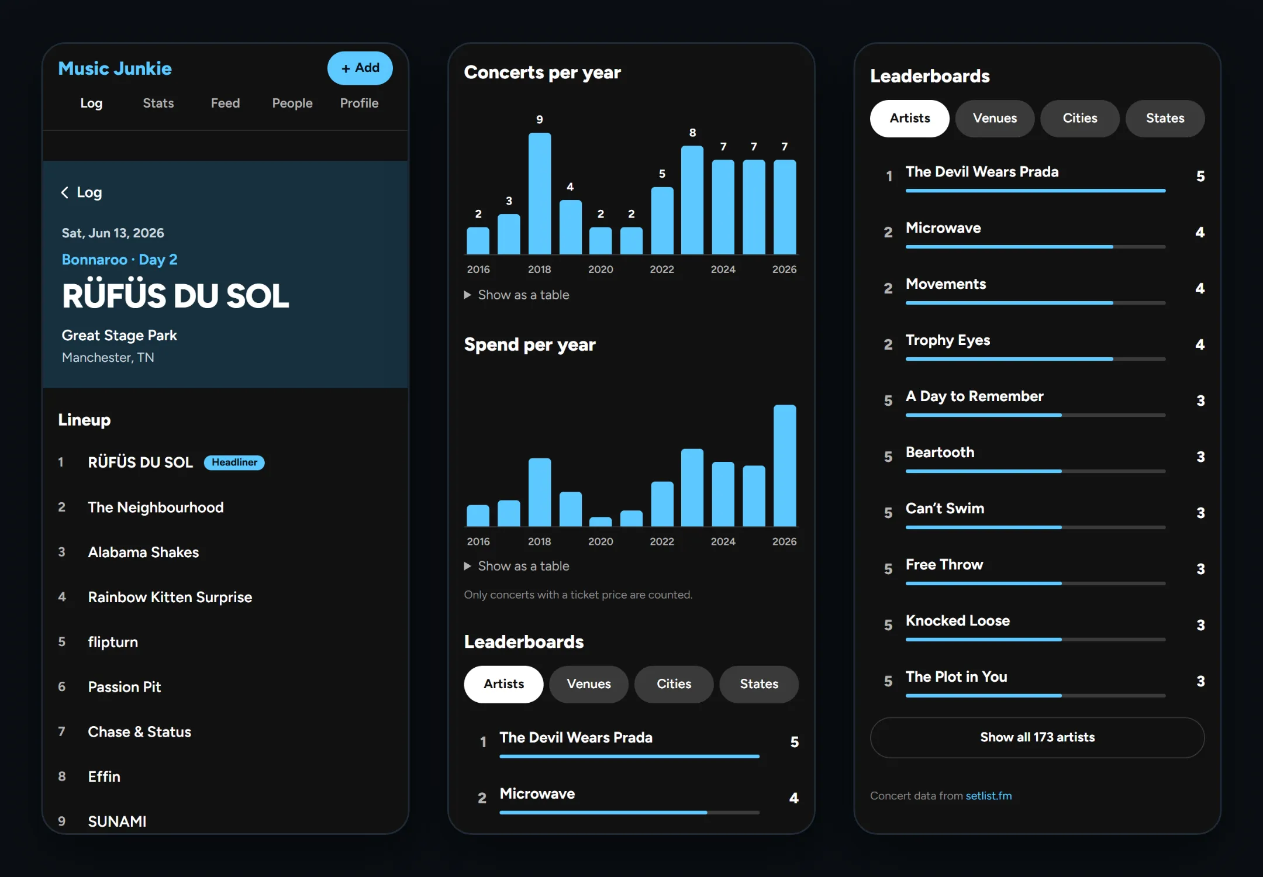Screen dimensions: 1263x877
Task: Open the Log nav tab
Action: click(x=91, y=103)
